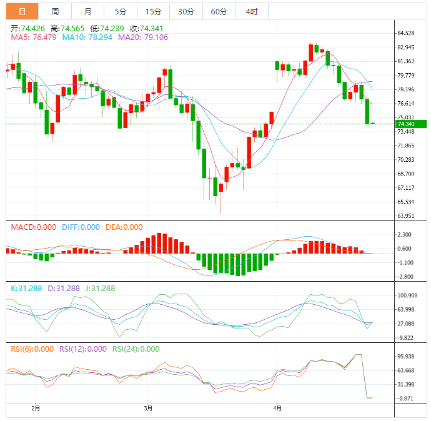431x421 pixels.
Task: Click the MA10: 78.294 legend label
Action: 87,37
